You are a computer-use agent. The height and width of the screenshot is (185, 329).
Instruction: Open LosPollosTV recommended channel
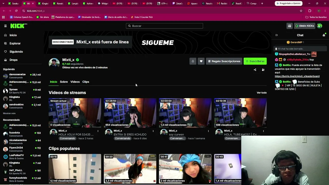click(x=22, y=157)
